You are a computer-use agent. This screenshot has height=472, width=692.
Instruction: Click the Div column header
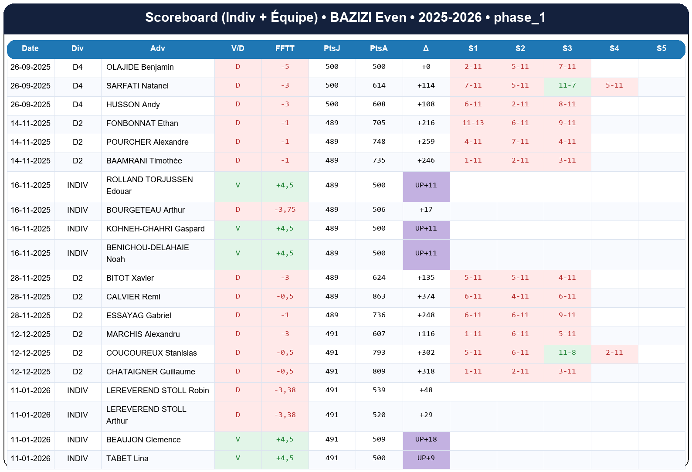click(78, 48)
